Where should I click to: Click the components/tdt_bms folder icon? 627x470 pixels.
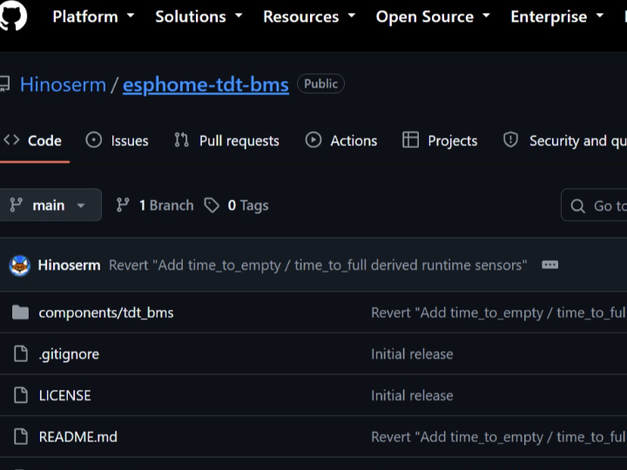(x=20, y=312)
